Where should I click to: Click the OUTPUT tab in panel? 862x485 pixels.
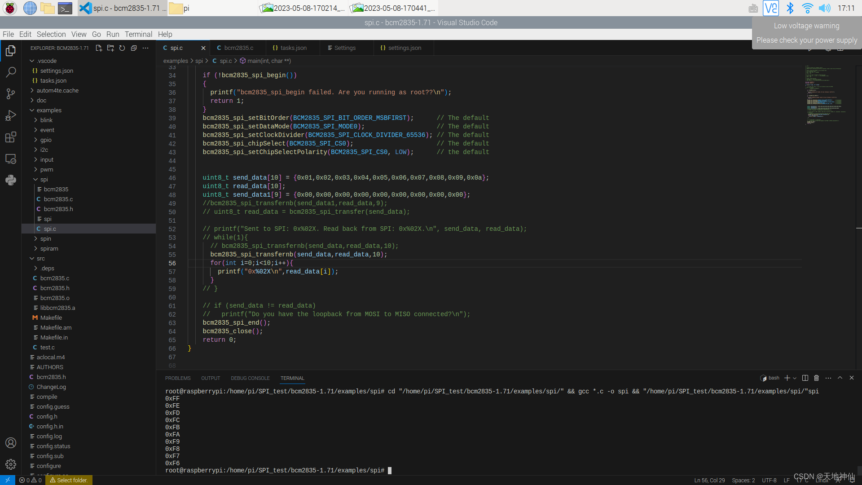point(210,378)
